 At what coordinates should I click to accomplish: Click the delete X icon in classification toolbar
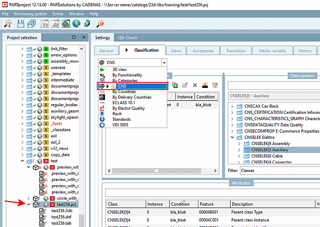click(195, 85)
